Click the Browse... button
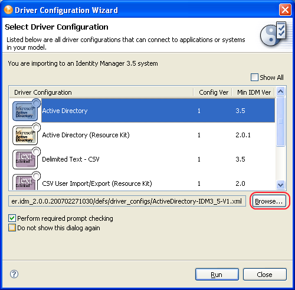The height and width of the screenshot is (290, 295). 269,201
